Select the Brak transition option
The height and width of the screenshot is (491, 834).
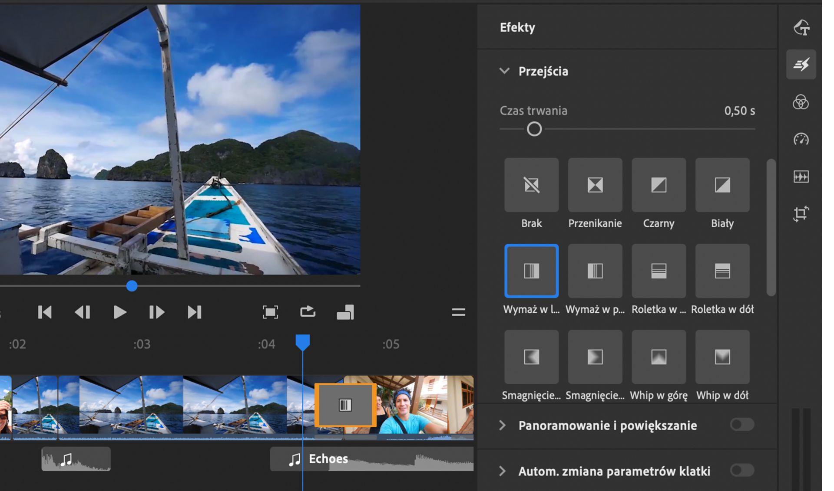tap(531, 185)
